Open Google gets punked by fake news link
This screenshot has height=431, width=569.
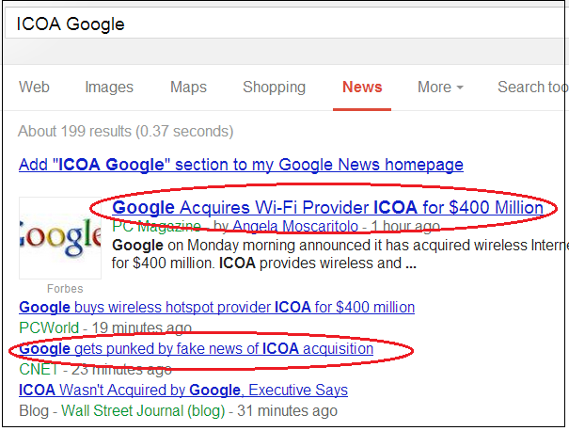coord(196,349)
